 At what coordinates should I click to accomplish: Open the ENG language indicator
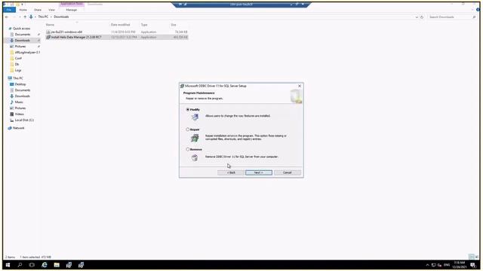click(447, 265)
